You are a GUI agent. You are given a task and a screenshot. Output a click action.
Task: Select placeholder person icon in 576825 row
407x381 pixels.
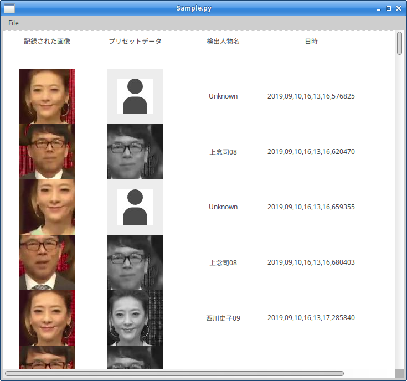click(x=135, y=96)
